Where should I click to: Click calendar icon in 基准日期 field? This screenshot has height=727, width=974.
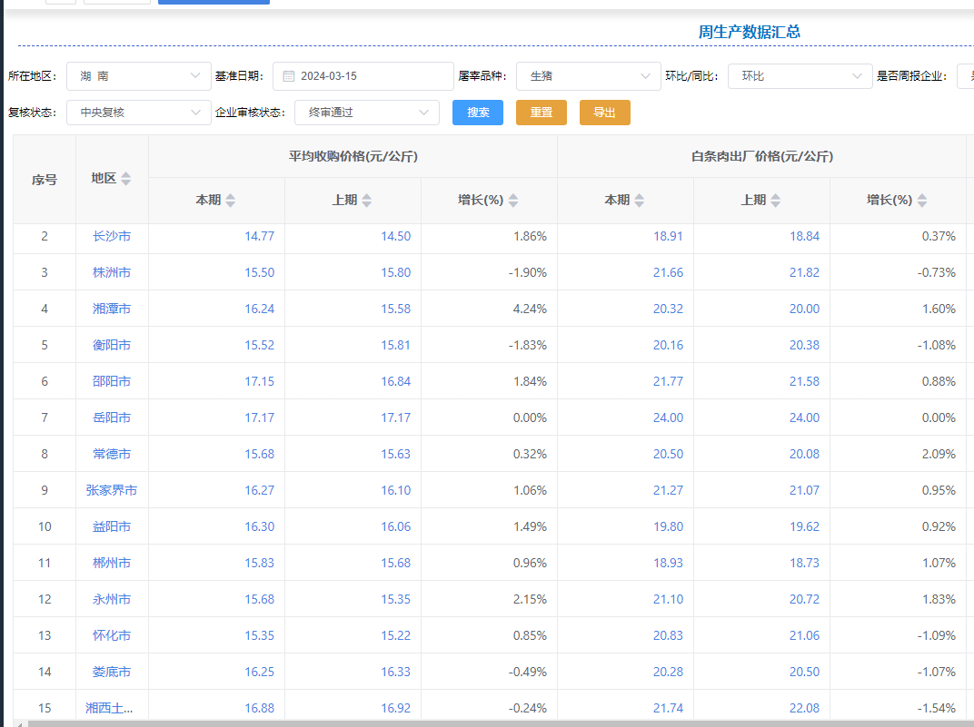[x=288, y=76]
